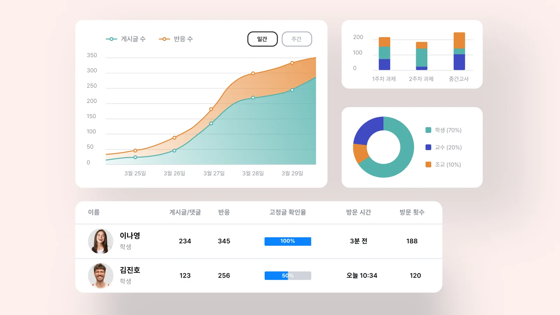Click the orange data point above 3월 29일
The width and height of the screenshot is (560, 315).
point(292,63)
